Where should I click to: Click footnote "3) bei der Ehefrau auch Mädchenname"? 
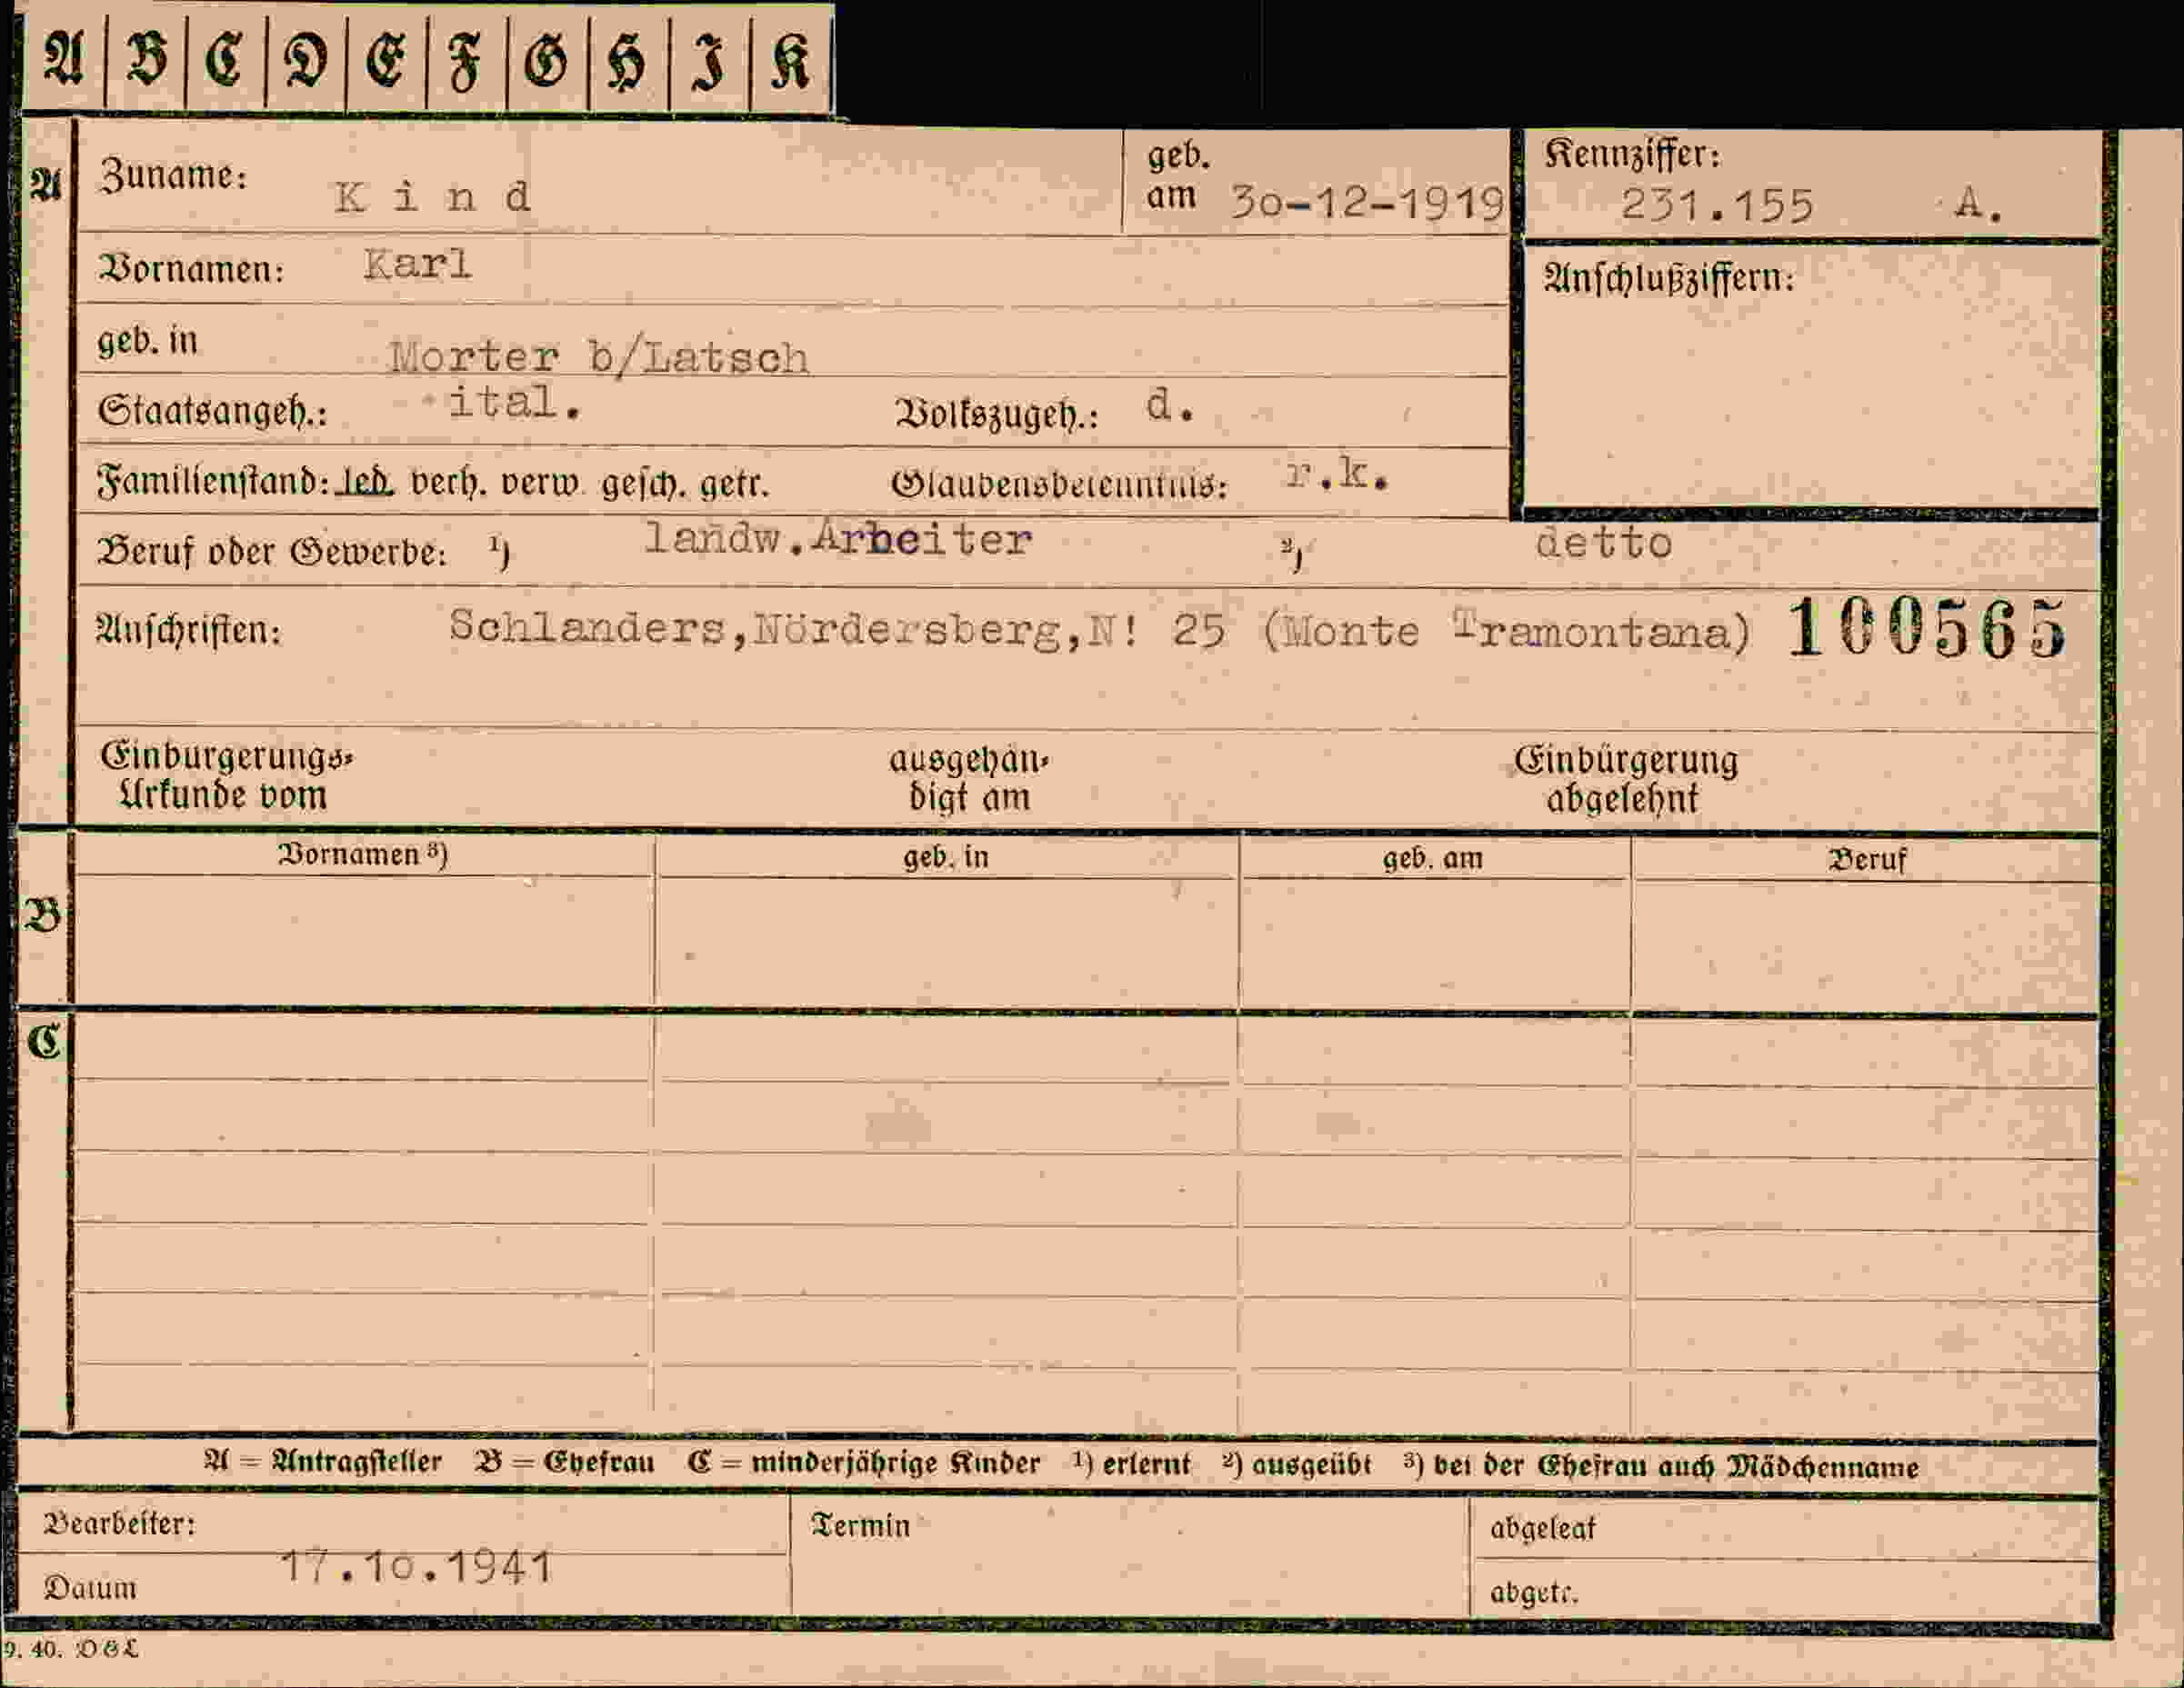pos(1661,1466)
